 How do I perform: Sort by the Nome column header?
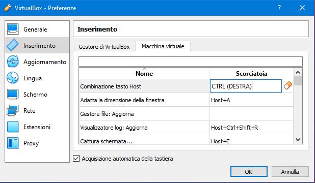point(144,74)
